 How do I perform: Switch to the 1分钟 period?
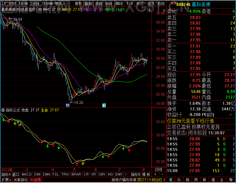23,3
